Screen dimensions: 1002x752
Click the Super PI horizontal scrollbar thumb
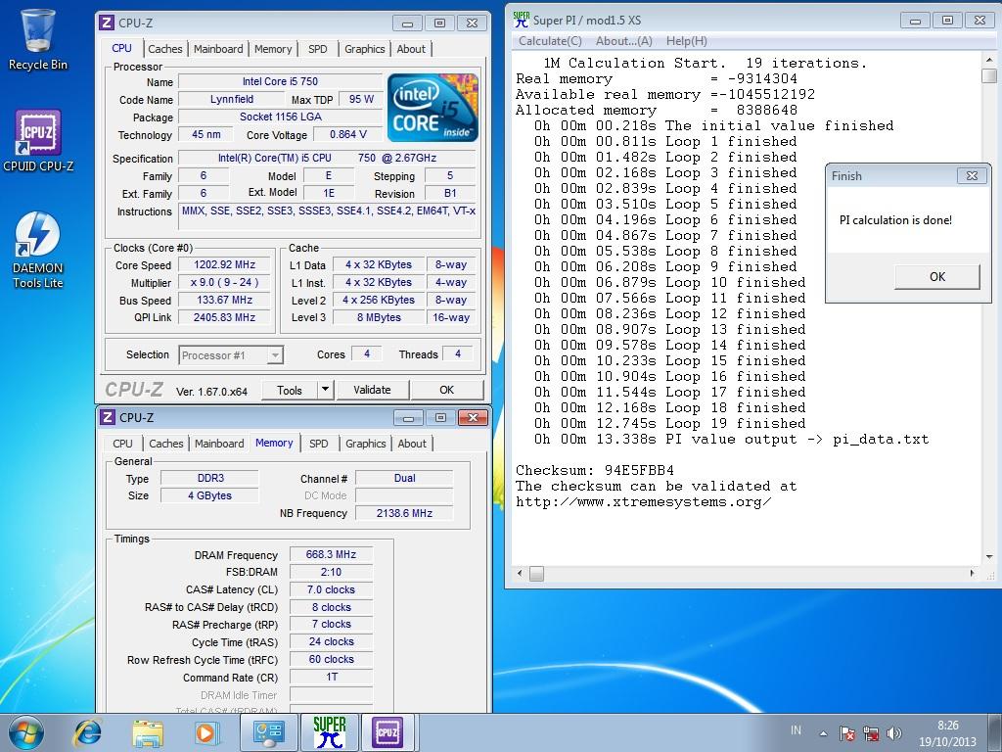[x=537, y=574]
